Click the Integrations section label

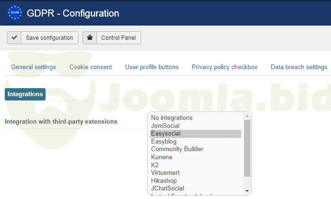click(x=25, y=94)
